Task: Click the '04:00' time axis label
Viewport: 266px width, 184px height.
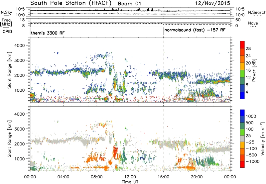Action: 63,177
